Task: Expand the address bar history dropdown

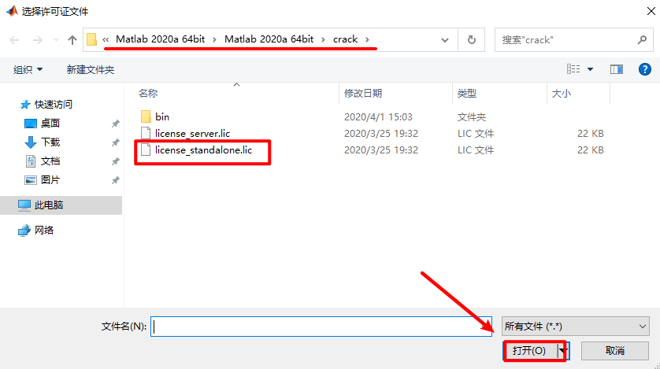Action: (447, 39)
